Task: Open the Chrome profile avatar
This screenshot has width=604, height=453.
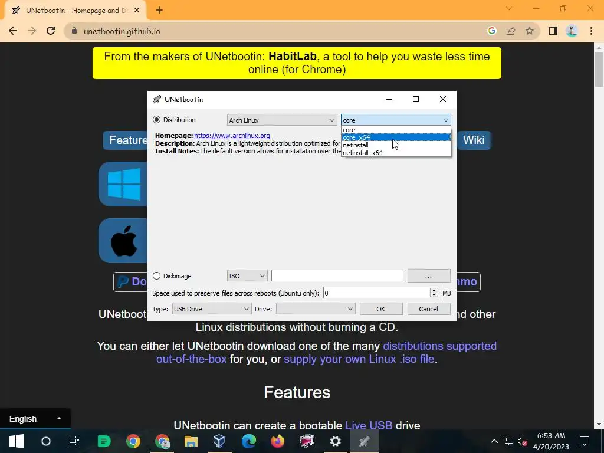Action: point(572,31)
